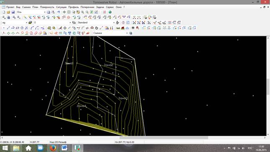This screenshot has width=270, height=152.
Task: Open the Профиль menu
Action: pyautogui.click(x=74, y=7)
